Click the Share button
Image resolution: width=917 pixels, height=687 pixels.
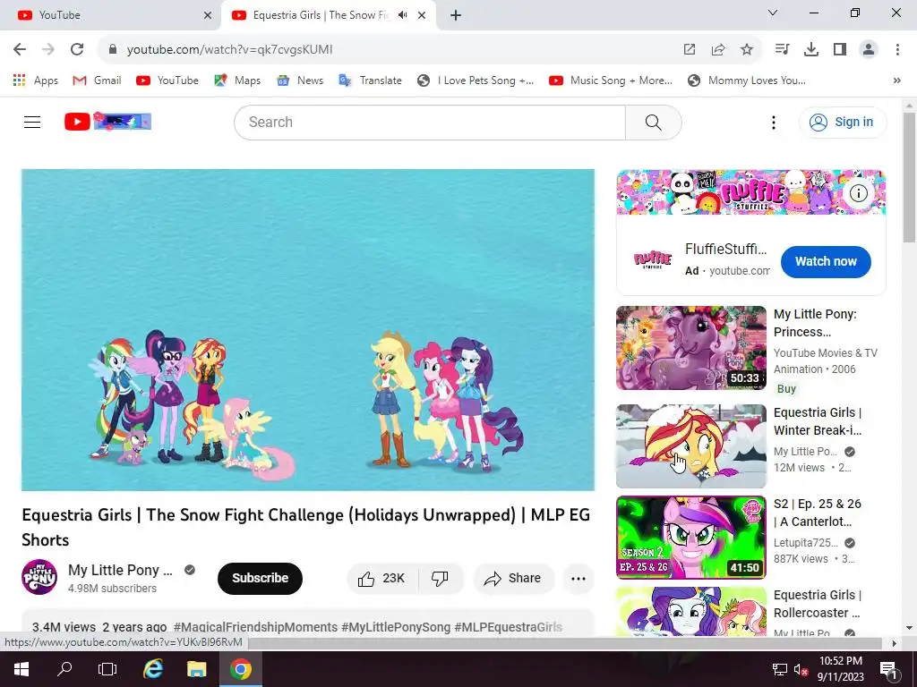513,579
